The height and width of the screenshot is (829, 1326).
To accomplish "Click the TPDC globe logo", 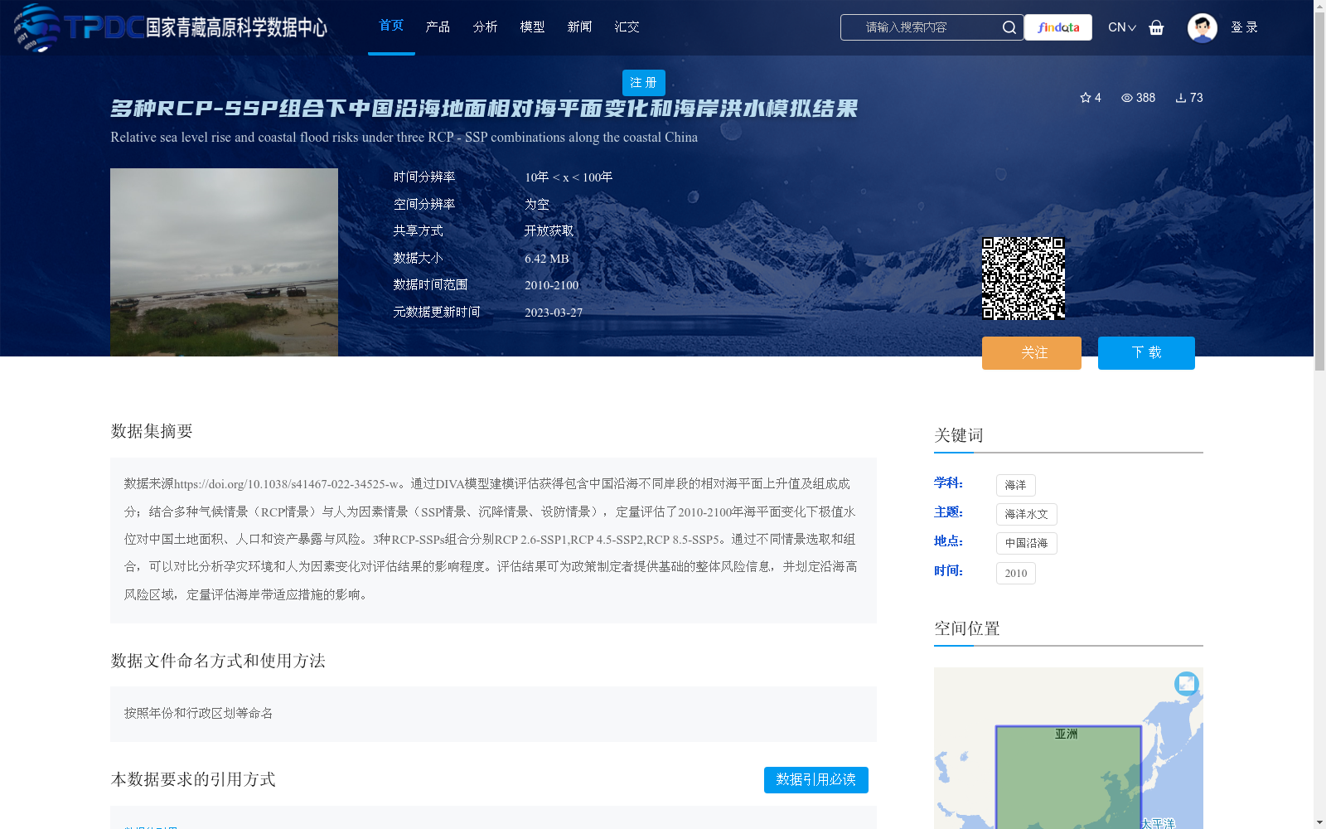I will click(x=36, y=27).
